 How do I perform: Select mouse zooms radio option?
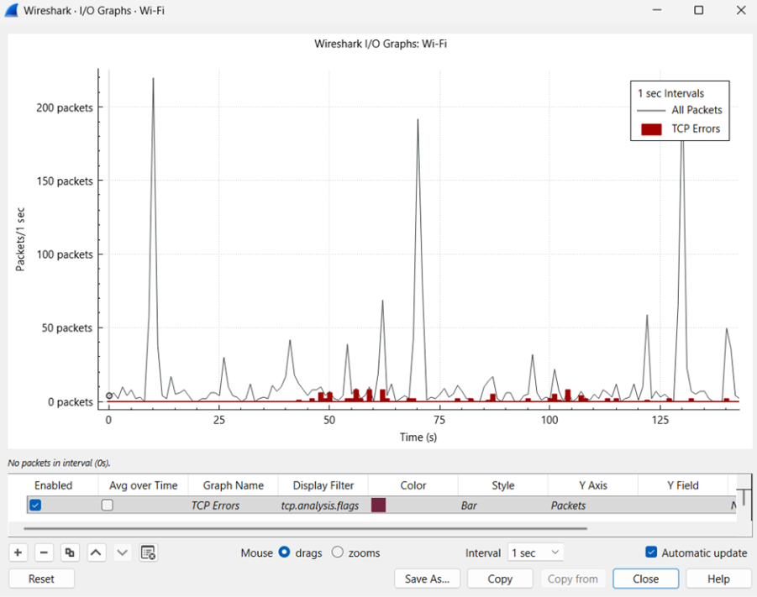coord(338,552)
